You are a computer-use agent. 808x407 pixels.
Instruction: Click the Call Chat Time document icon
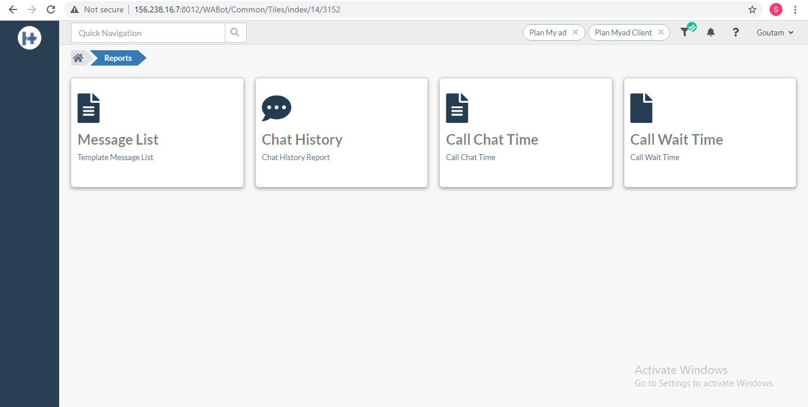(457, 108)
